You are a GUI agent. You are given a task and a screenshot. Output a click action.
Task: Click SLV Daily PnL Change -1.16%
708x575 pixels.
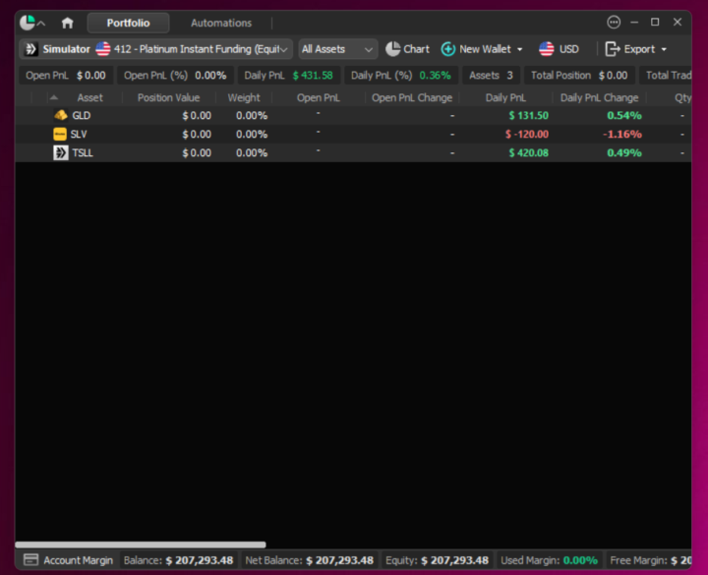tap(622, 134)
